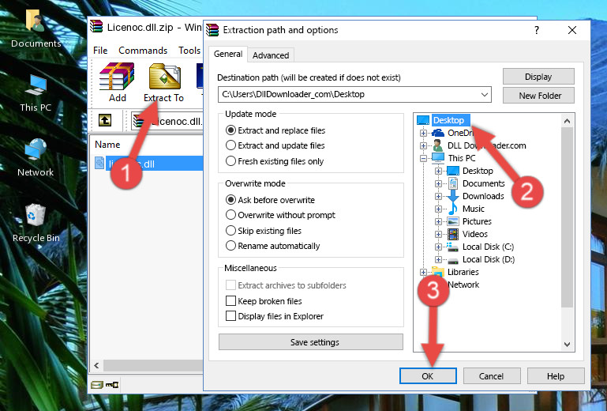Viewport: 607px width, 411px height.
Task: Select Fresh existing files only option
Action: (275, 161)
